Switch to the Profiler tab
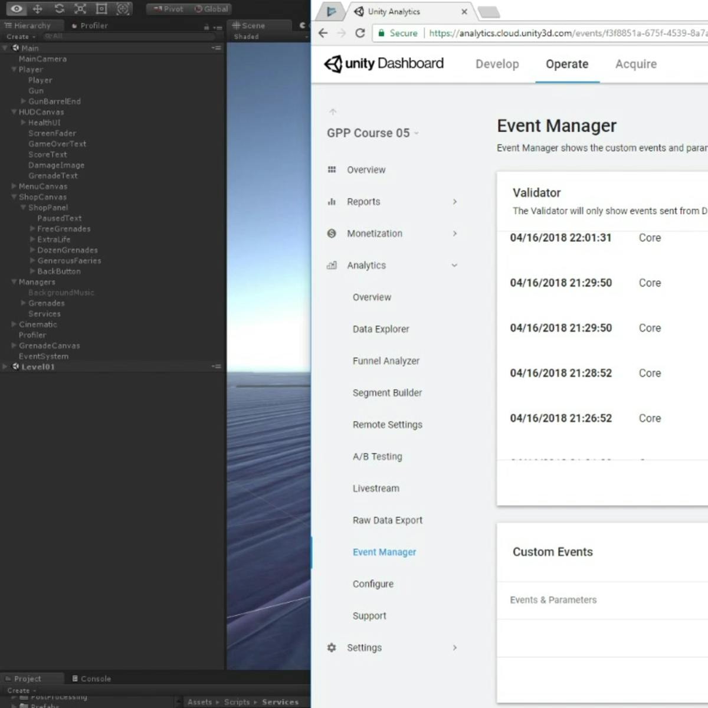 tap(90, 25)
